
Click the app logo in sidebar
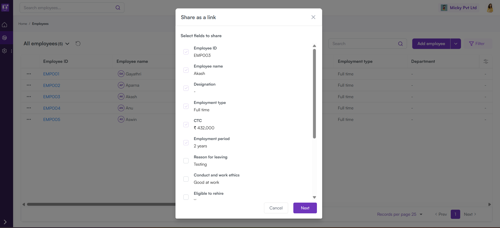pos(5,8)
